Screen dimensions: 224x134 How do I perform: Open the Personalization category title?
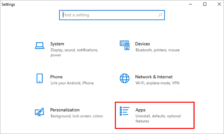(x=65, y=110)
